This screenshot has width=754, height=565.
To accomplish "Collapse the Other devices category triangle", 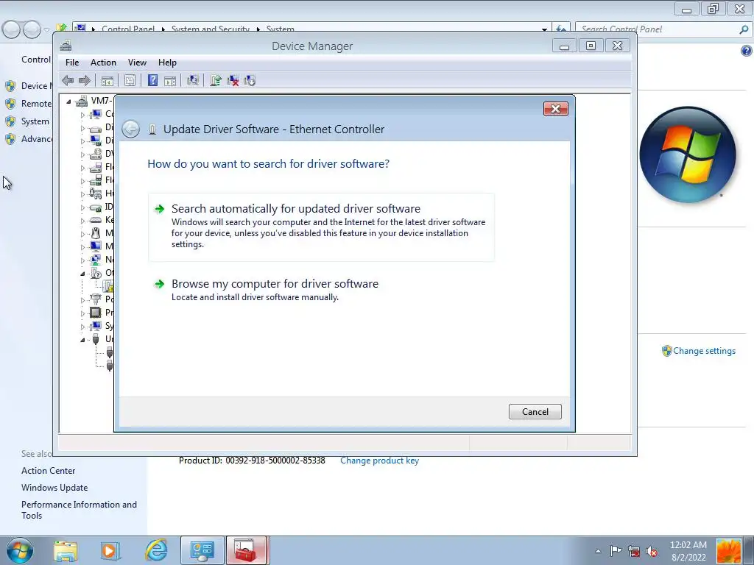I will 82,274.
